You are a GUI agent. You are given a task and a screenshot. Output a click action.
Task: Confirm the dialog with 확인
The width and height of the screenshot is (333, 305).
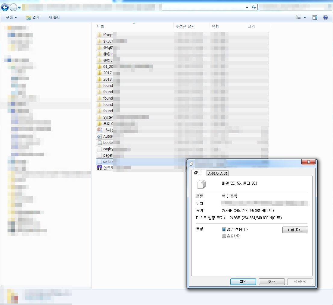tap(243, 281)
